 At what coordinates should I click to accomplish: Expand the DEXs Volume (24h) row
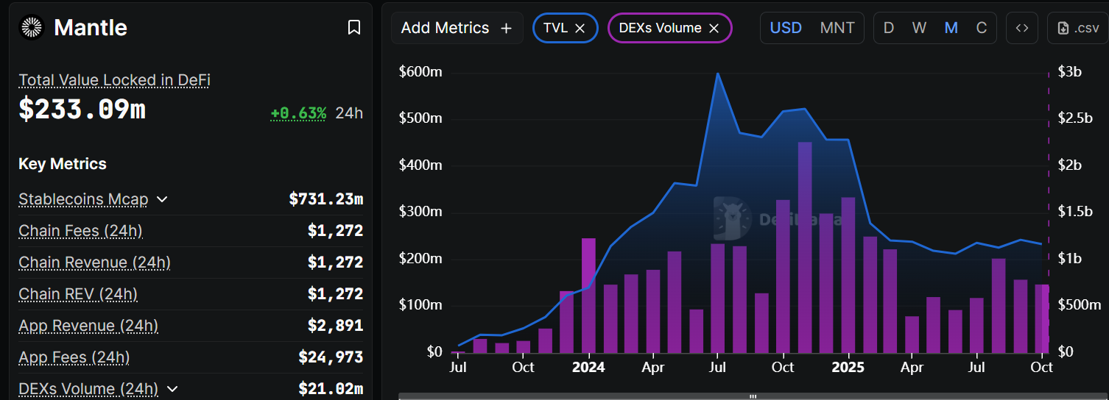click(173, 389)
